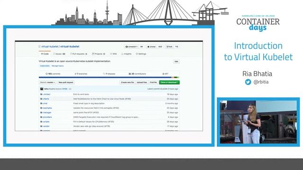Screen dimensions: 303x170
Task: Open the watchers count 80
Action: coord(142,47)
